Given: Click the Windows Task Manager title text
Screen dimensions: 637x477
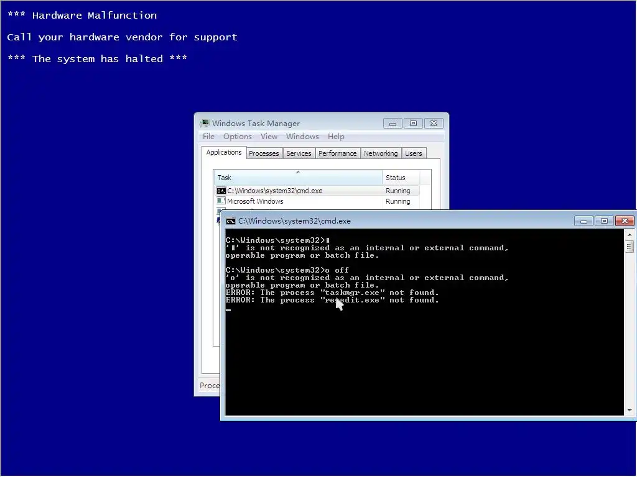Looking at the screenshot, I should (x=256, y=124).
